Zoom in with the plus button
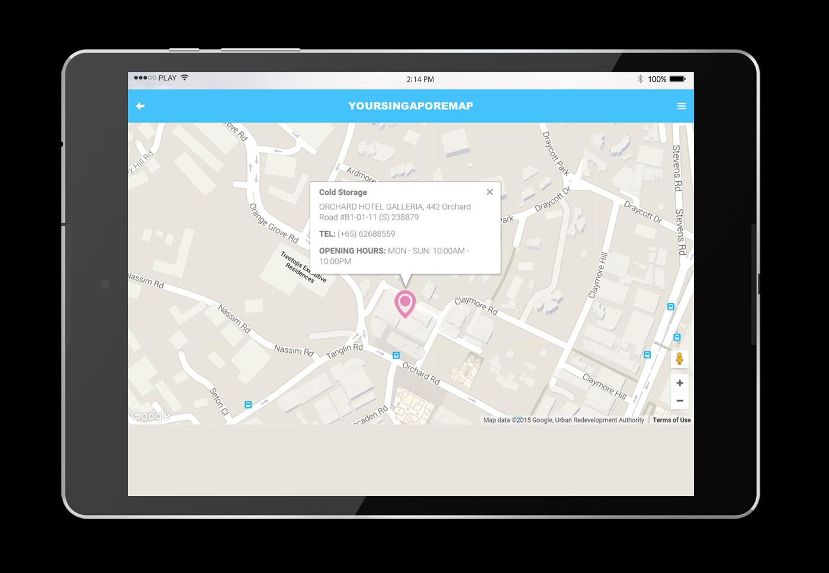This screenshot has height=573, width=829. pos(680,383)
